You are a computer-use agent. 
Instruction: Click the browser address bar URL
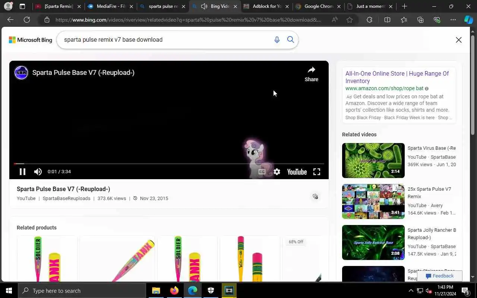click(188, 20)
